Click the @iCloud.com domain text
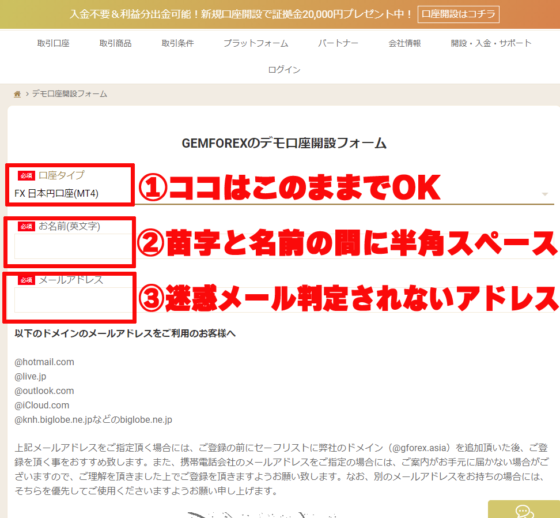 pyautogui.click(x=42, y=405)
